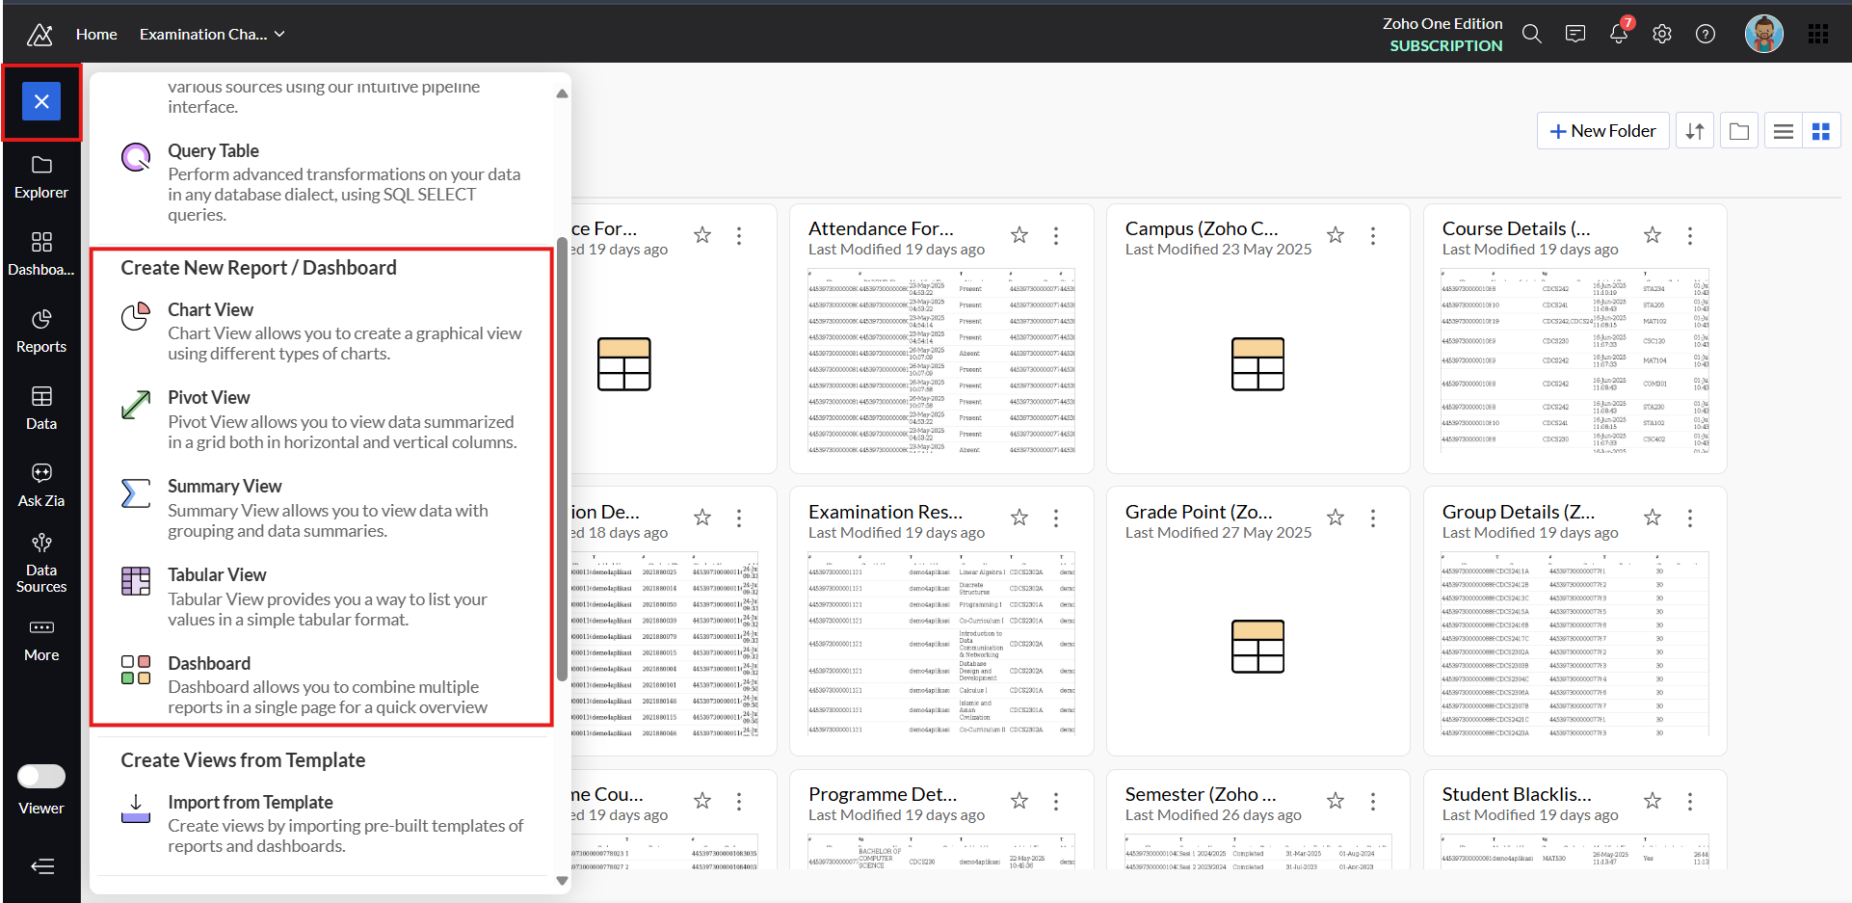Star the Course Details table

(1653, 235)
